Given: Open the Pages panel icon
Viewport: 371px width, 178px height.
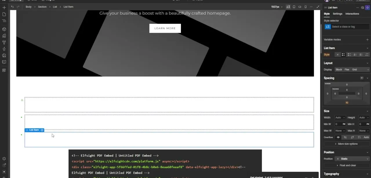Looking at the screenshot, I should click(4, 14).
